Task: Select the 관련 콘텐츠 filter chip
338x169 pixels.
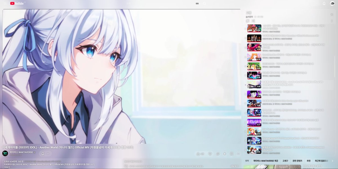Action: [x=297, y=161]
